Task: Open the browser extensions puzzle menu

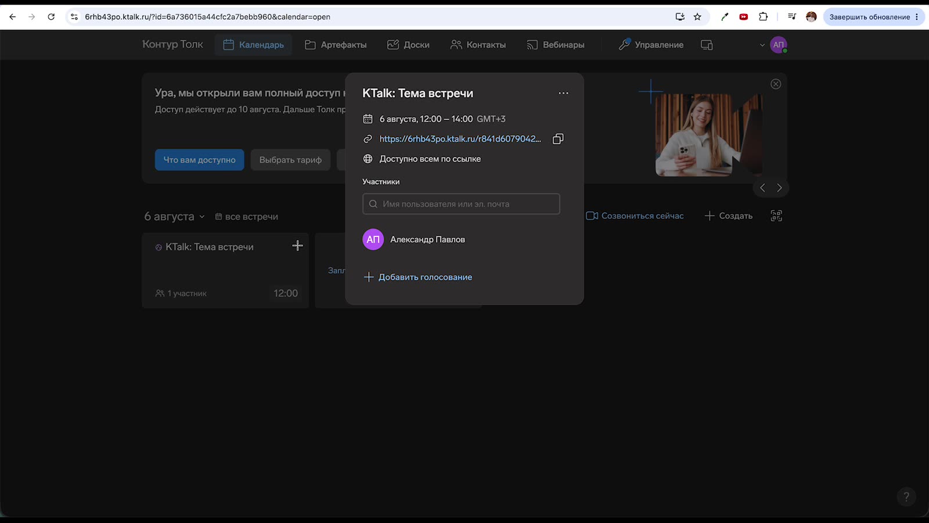Action: 763,17
